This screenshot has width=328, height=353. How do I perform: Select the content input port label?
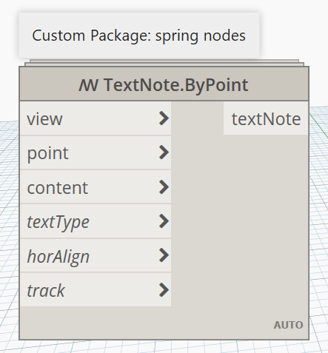pos(58,188)
